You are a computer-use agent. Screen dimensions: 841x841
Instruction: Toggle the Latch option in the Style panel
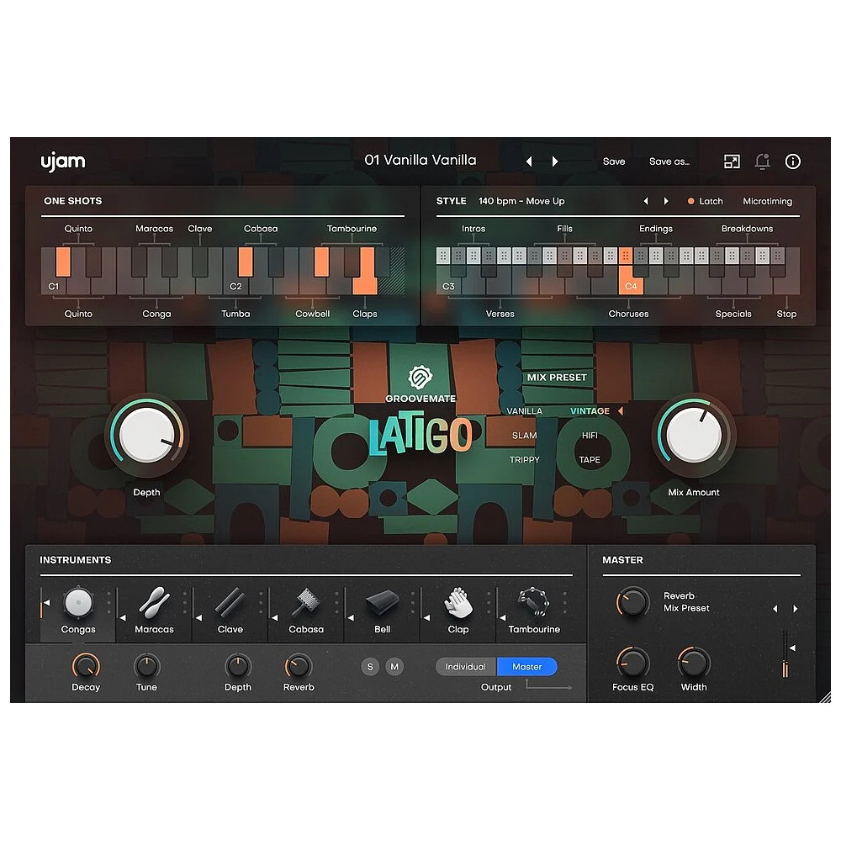706,201
